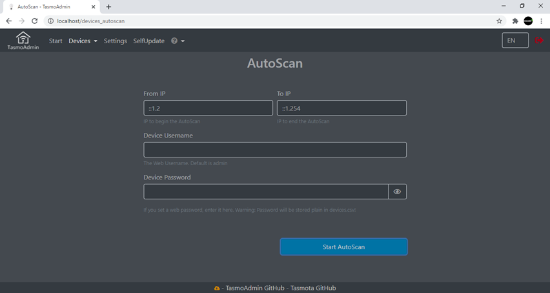Click 'The Web Username. Default is admin' hint

[x=185, y=163]
